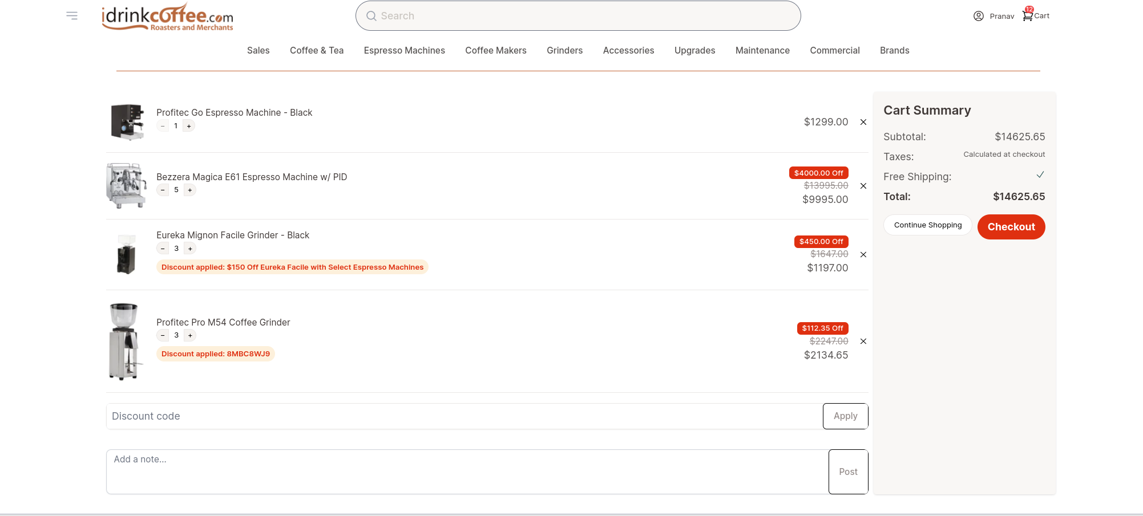The height and width of the screenshot is (516, 1143).
Task: Click the idrinkcoffee.com logo
Action: (x=167, y=17)
